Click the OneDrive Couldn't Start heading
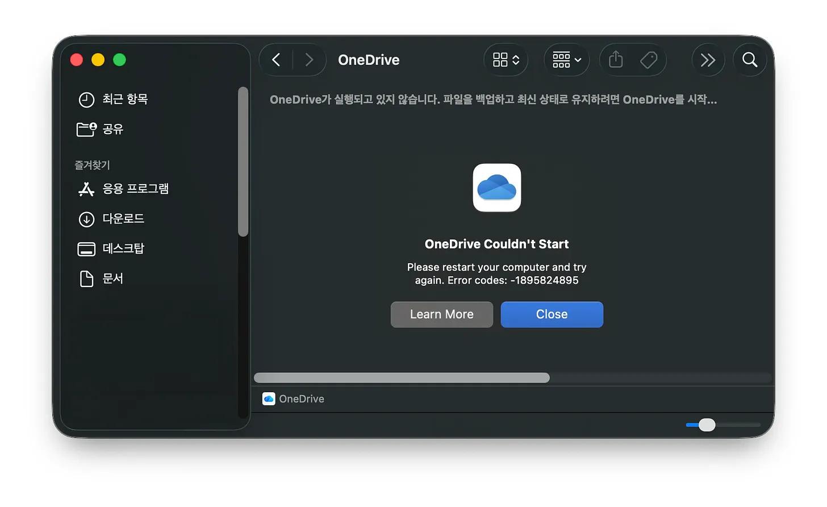The height and width of the screenshot is (507, 827). [x=497, y=244]
